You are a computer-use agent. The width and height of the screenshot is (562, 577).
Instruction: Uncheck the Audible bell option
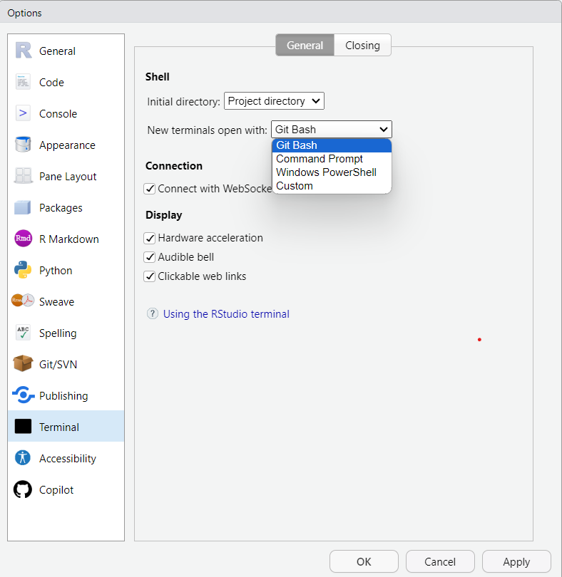(149, 257)
